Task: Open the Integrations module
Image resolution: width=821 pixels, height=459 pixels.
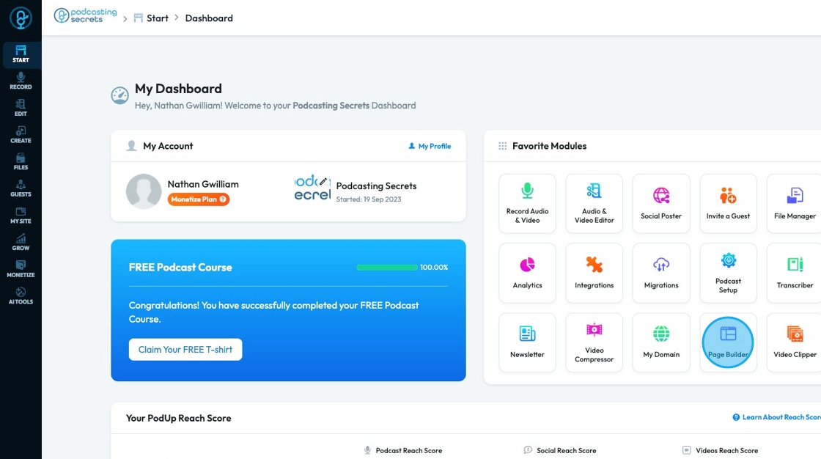Action: click(594, 273)
